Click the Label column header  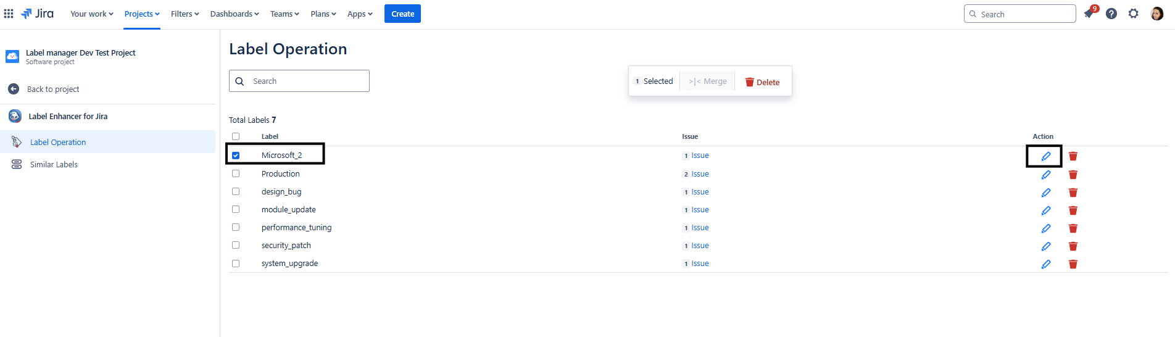(270, 136)
